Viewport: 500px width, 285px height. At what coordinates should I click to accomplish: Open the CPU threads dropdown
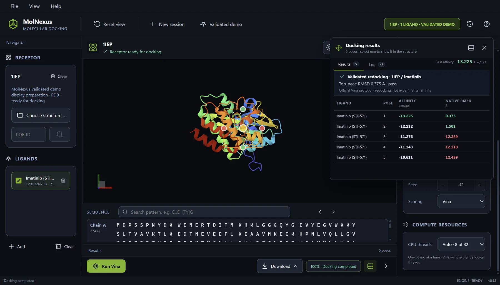pos(461,244)
